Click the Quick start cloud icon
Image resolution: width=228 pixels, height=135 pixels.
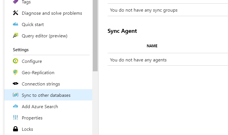coord(15,24)
